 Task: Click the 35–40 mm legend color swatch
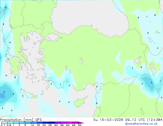(x=64, y=123)
